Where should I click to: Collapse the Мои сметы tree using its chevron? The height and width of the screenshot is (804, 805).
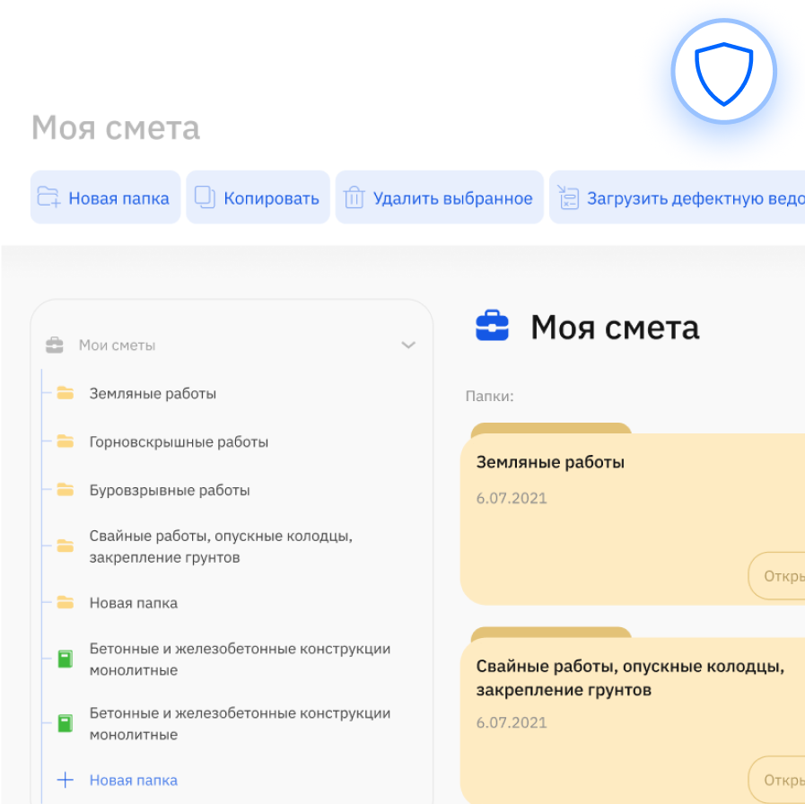click(x=408, y=345)
